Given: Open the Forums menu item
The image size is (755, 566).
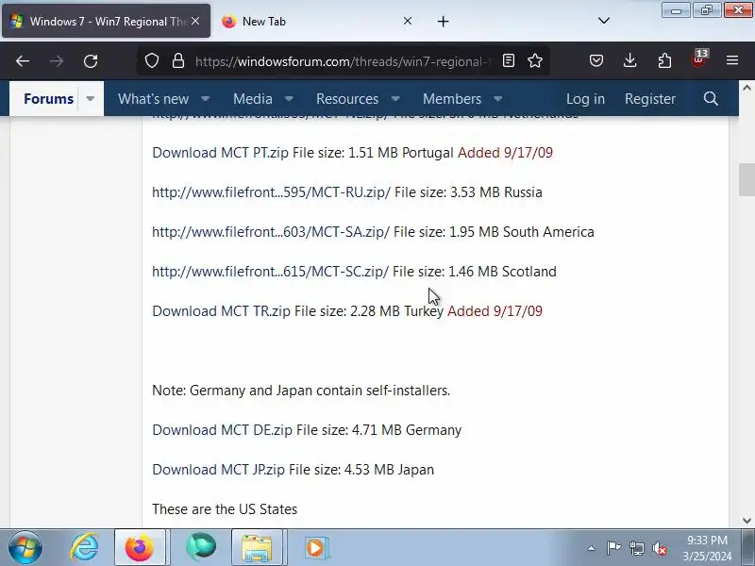Looking at the screenshot, I should [x=48, y=99].
